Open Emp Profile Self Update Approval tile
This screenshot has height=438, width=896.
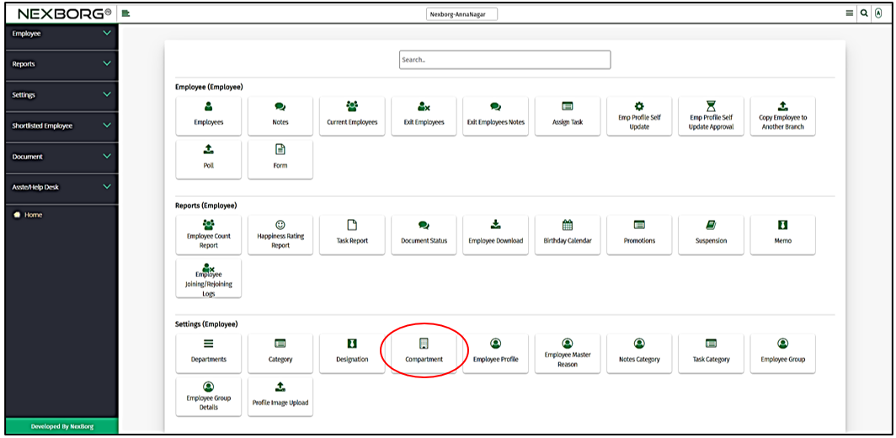click(x=711, y=115)
